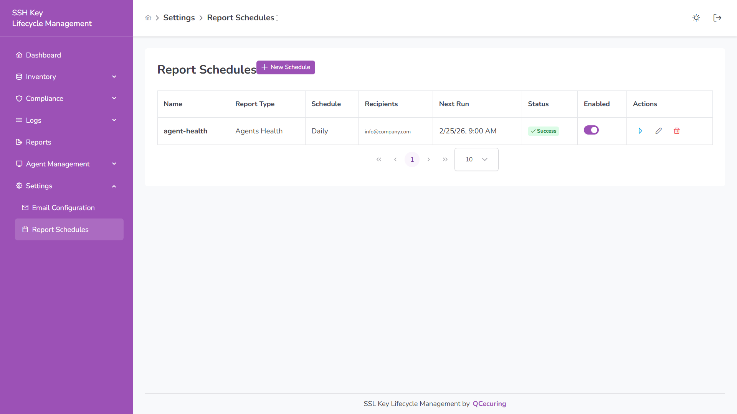
Task: Click the logout icon in top bar
Action: pyautogui.click(x=717, y=18)
